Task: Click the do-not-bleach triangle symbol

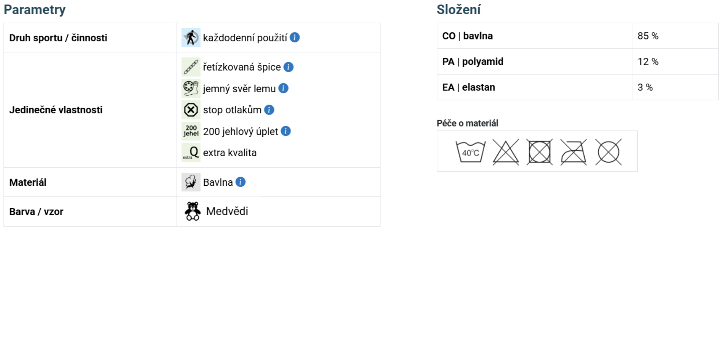Action: click(x=506, y=152)
